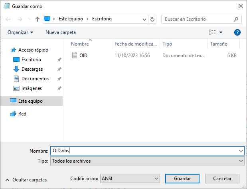Click the refresh icon in address bar
Screen dimensions: 247x189
[x=152, y=19]
